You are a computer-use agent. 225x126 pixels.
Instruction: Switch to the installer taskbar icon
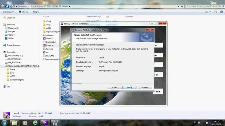click(56, 123)
